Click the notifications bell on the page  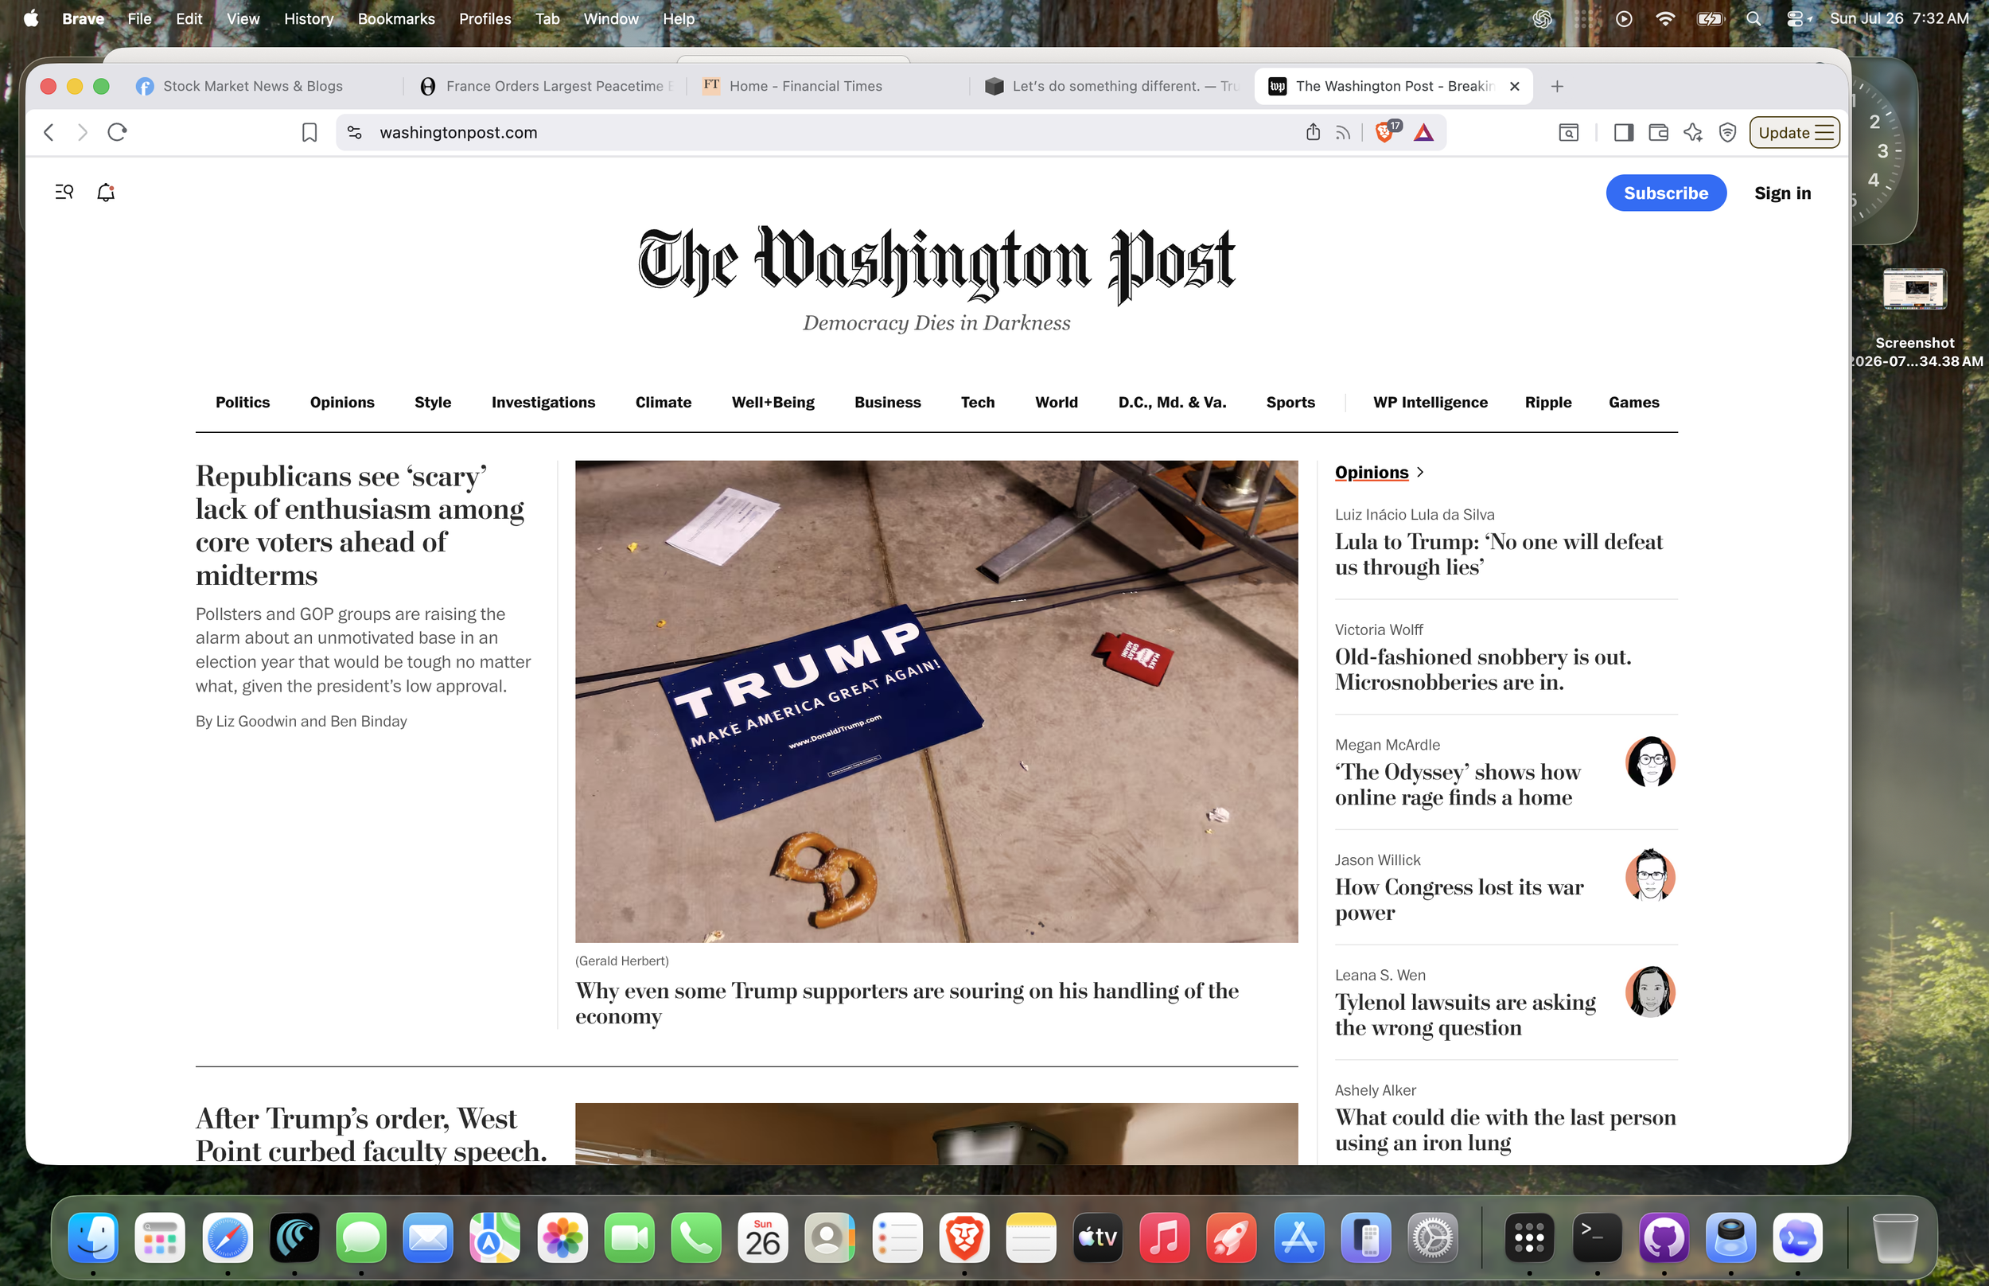[106, 192]
